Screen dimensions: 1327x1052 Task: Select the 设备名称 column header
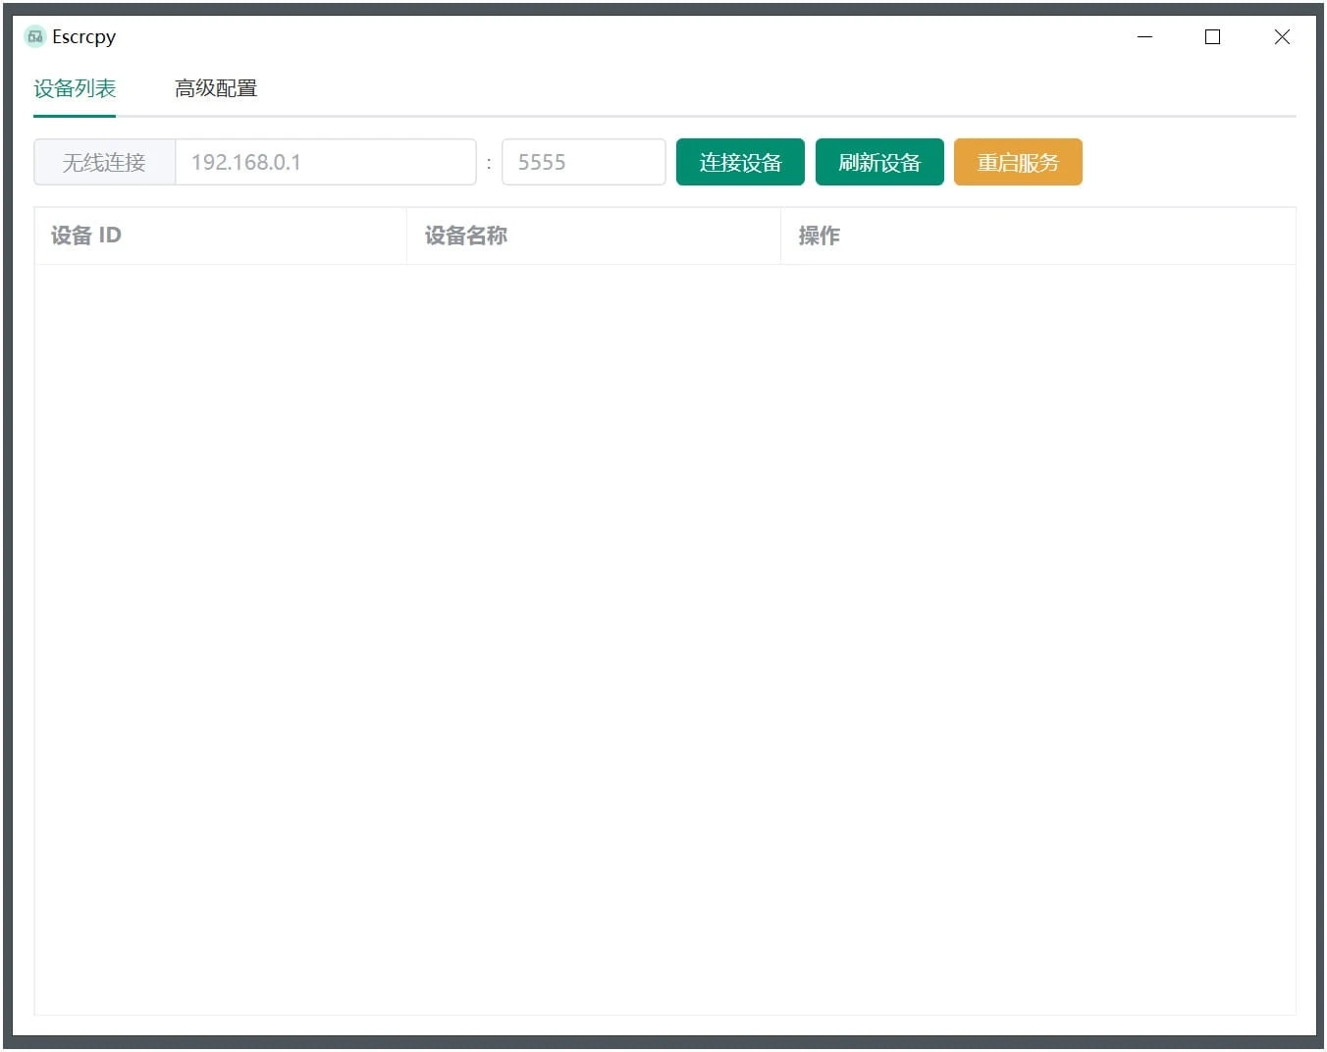click(466, 236)
